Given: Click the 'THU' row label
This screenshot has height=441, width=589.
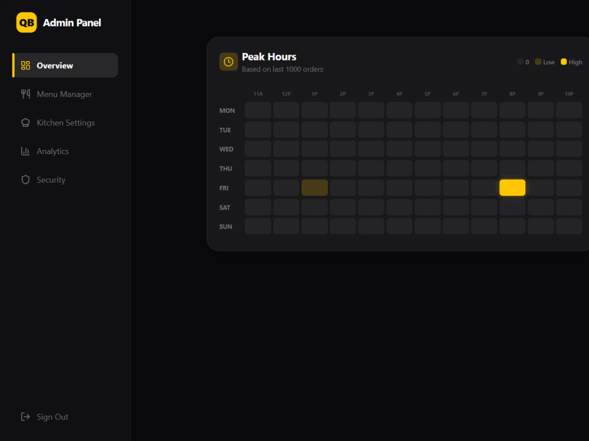Looking at the screenshot, I should point(226,169).
